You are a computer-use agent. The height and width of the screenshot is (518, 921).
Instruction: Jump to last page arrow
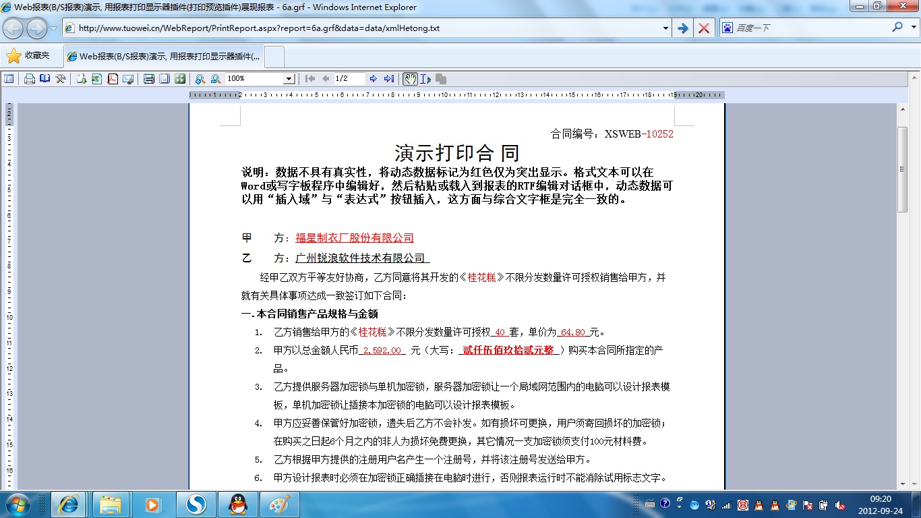[x=389, y=79]
